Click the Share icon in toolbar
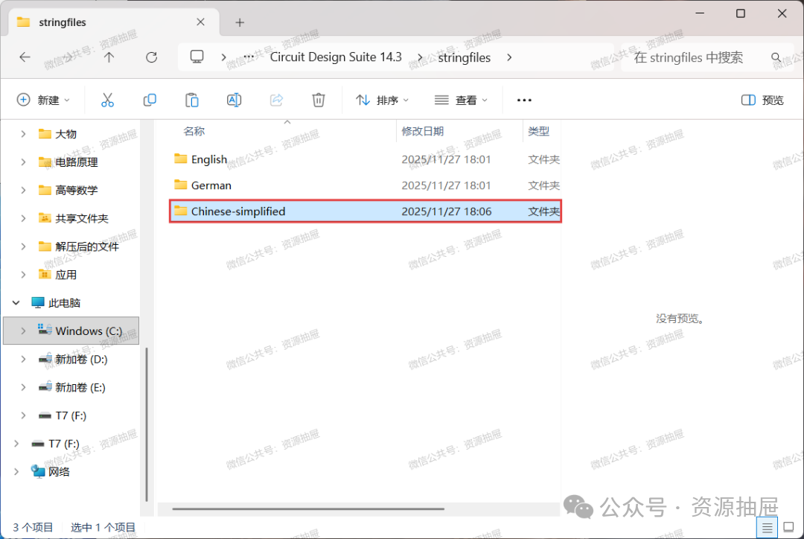 (x=276, y=100)
